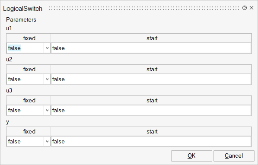Screen dimensions: 258x165
Task: Close the LogicalSwitch dialog
Action: click(252, 8)
